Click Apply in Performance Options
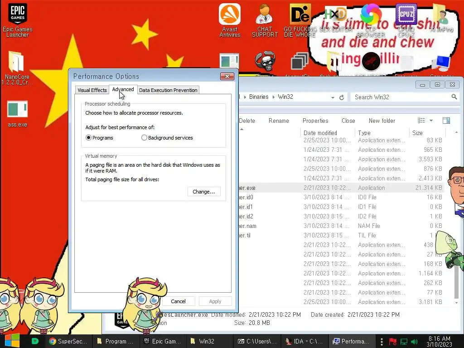The height and width of the screenshot is (348, 464). pyautogui.click(x=215, y=301)
